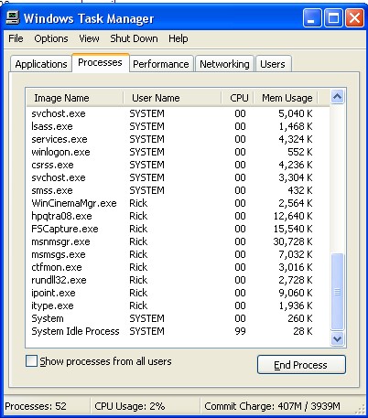
Task: Maximize the Task Manager window
Action: 333,18
